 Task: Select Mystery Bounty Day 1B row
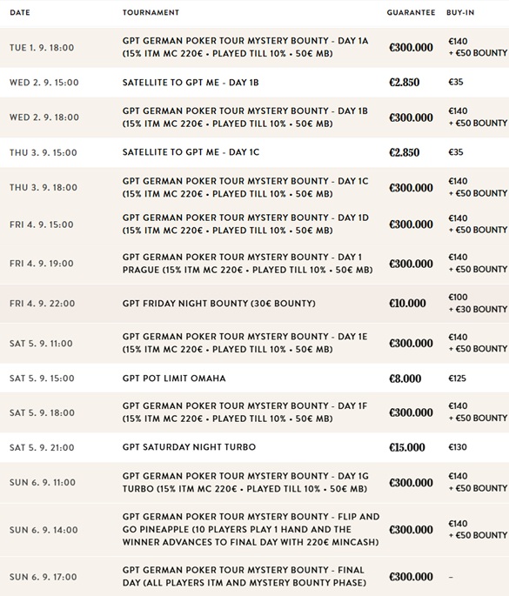254,117
